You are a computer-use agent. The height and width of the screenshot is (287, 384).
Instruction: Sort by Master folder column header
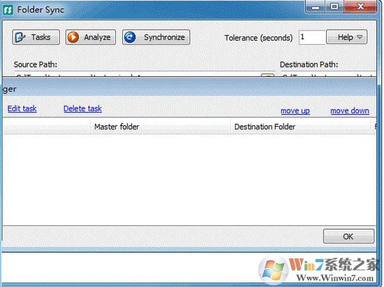click(x=160, y=127)
